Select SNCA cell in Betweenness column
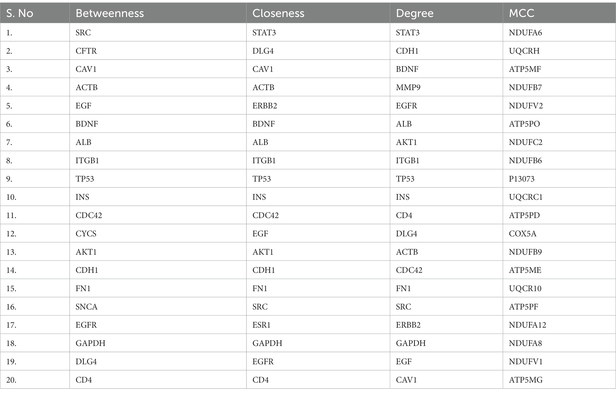The width and height of the screenshot is (616, 393). tap(158, 307)
